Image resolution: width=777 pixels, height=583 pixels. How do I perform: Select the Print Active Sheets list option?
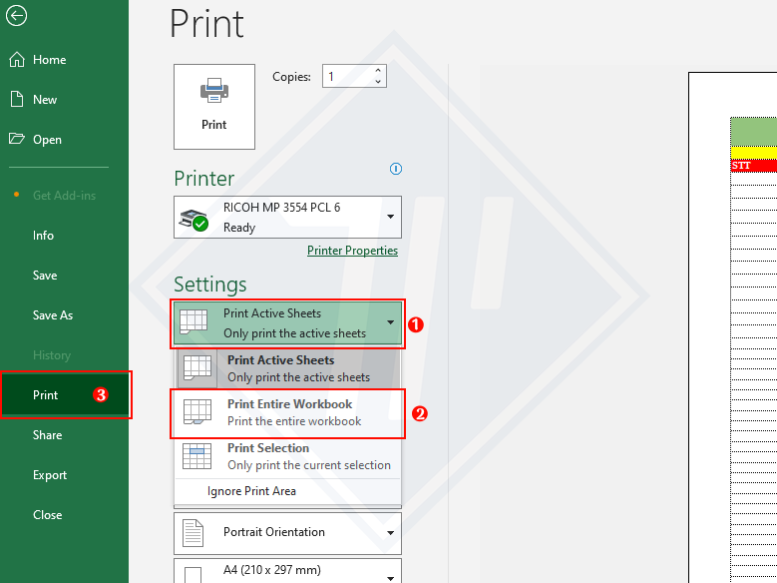tap(287, 368)
